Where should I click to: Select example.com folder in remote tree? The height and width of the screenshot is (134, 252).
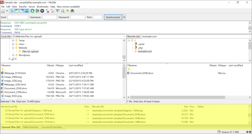(x=145, y=52)
